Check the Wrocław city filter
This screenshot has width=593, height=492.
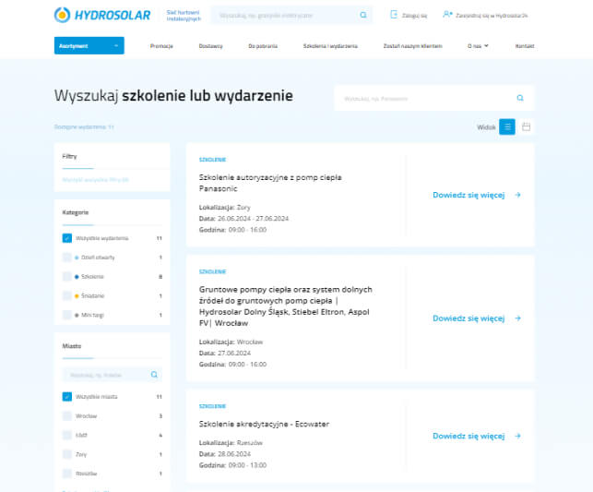click(67, 416)
